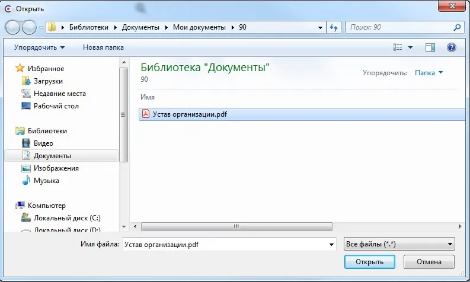
Task: Toggle the preview pane icon
Action: click(x=430, y=47)
